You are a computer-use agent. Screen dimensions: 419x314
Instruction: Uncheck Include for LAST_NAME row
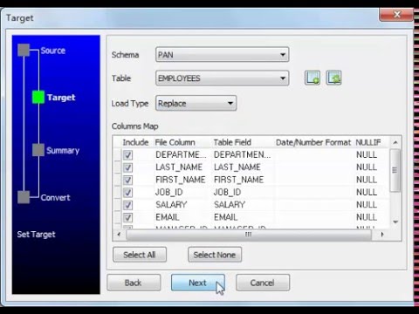pos(127,167)
